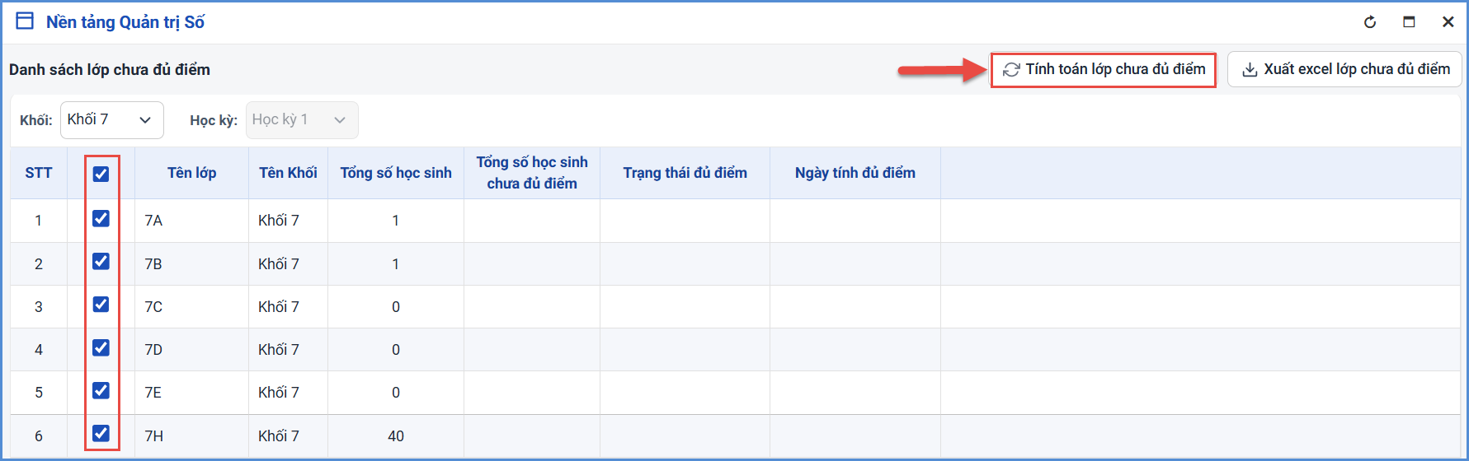Click Khối 7 cell in row 7D
Image resolution: width=1469 pixels, height=461 pixels.
tap(288, 350)
